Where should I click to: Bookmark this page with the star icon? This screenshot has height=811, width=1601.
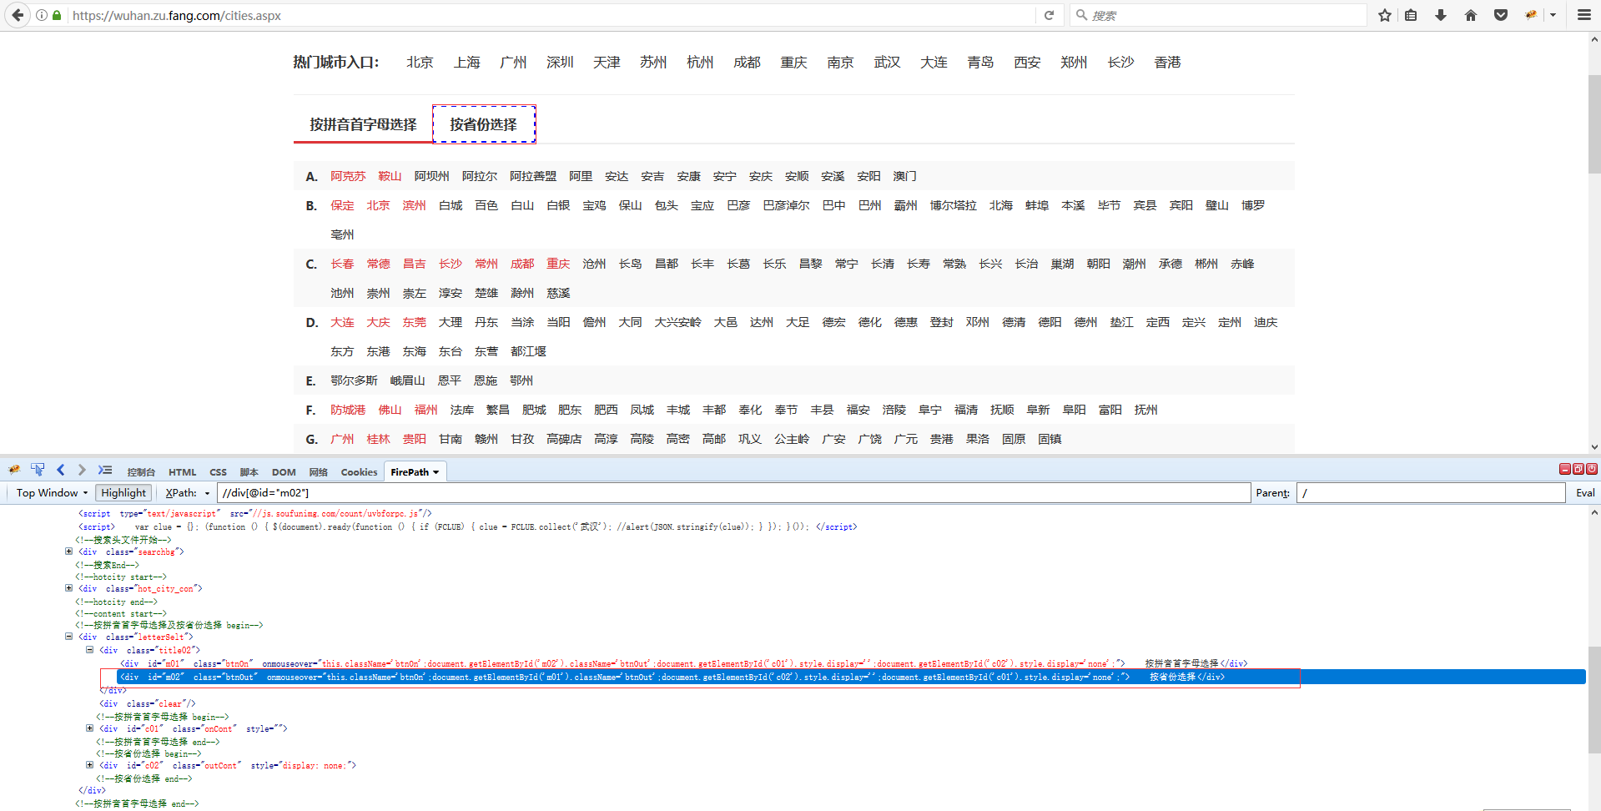(1385, 15)
